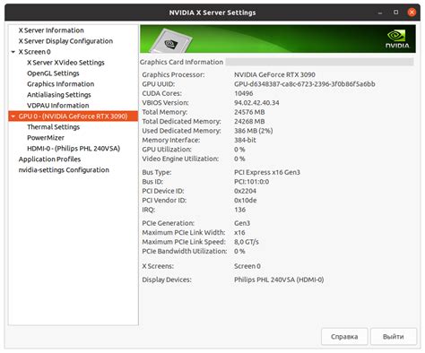Viewport: 425px width, 353px height.
Task: Click the Graphics Processor value NVIDIA GeForce RTX 3090
Action: [274, 74]
